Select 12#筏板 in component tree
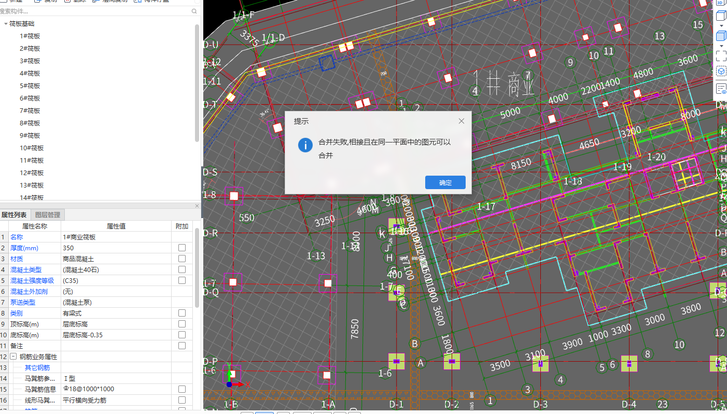 (x=32, y=173)
